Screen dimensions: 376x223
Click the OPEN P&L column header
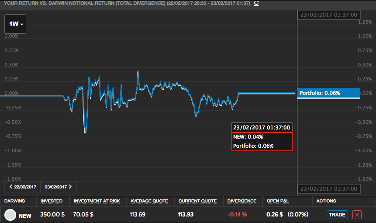click(278, 201)
